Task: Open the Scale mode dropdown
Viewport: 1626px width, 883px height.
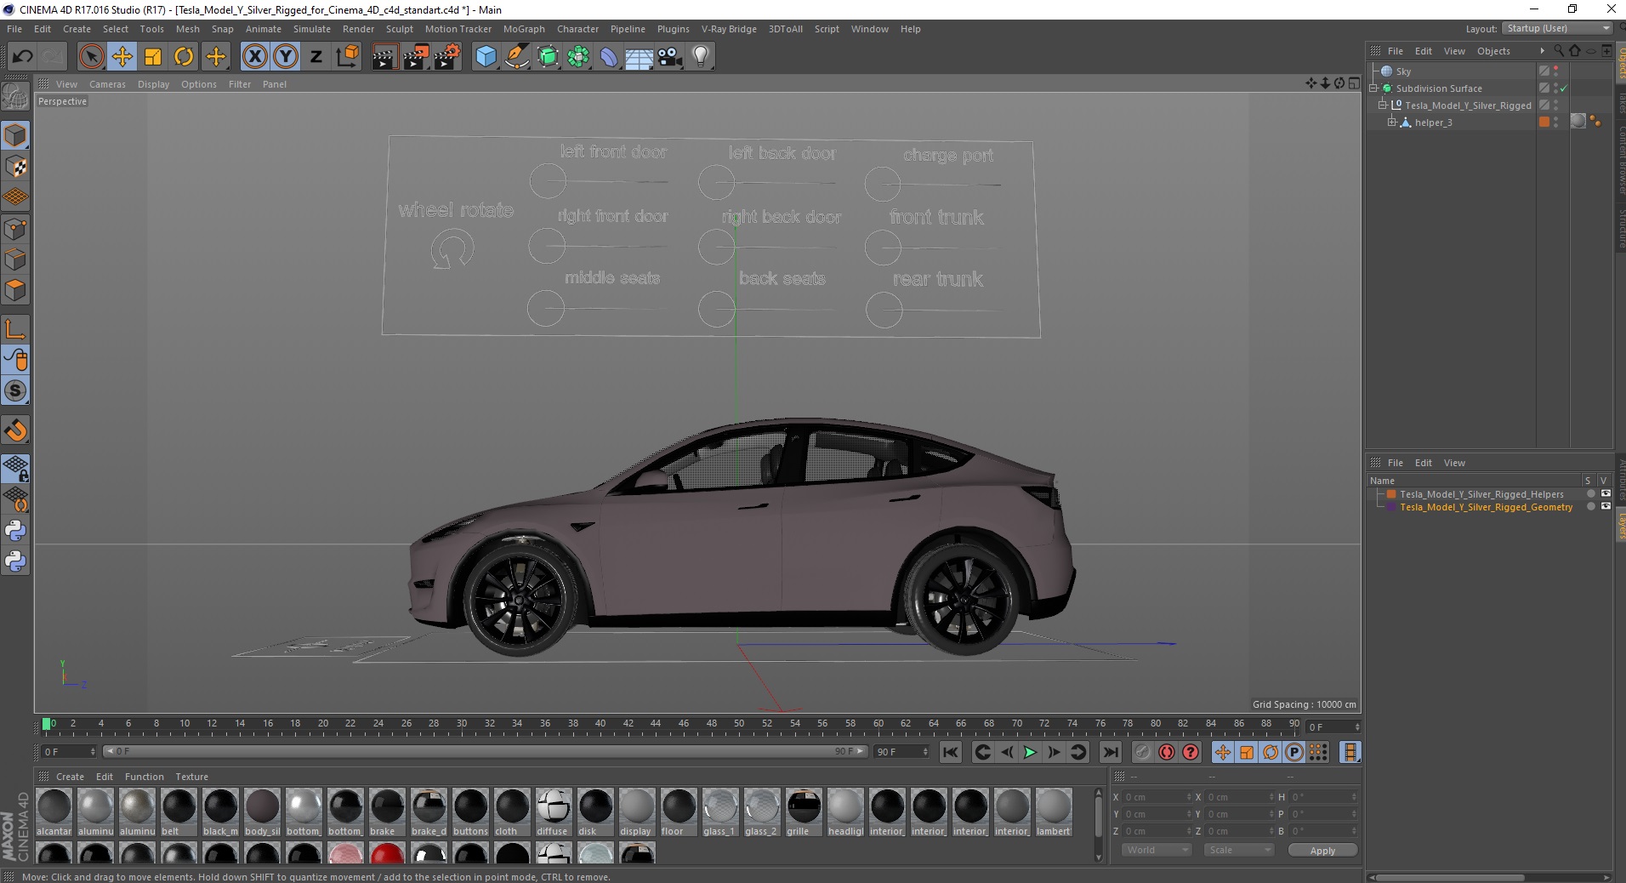Action: 1238,850
